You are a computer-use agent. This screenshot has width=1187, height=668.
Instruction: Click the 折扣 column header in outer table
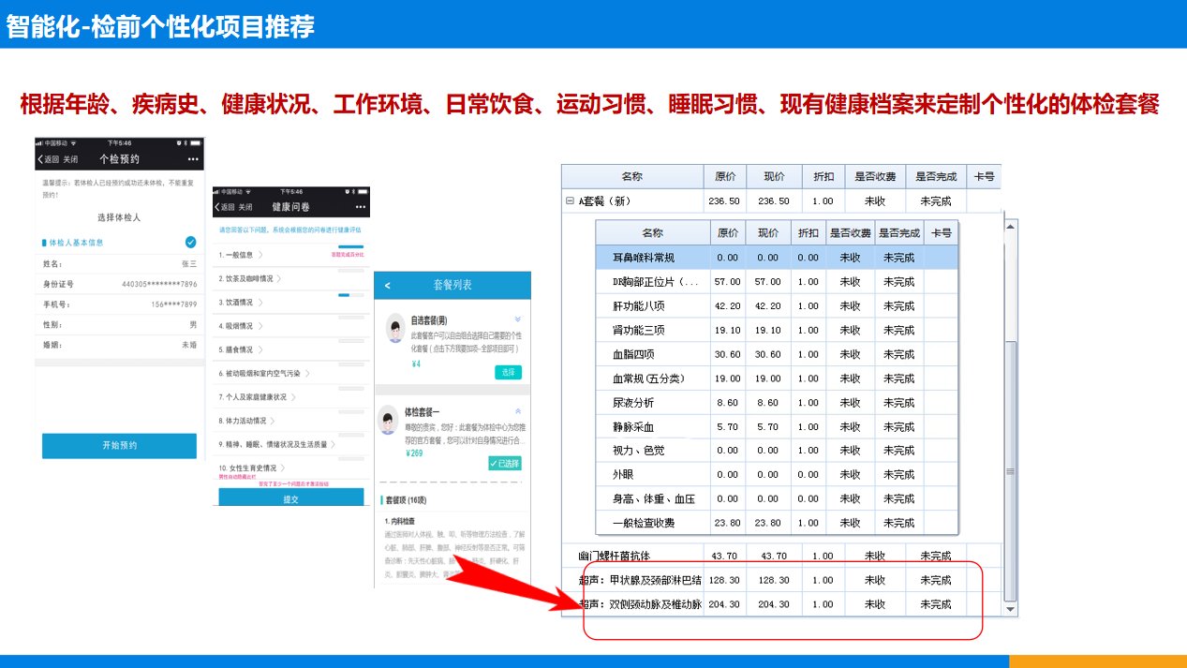tap(823, 176)
